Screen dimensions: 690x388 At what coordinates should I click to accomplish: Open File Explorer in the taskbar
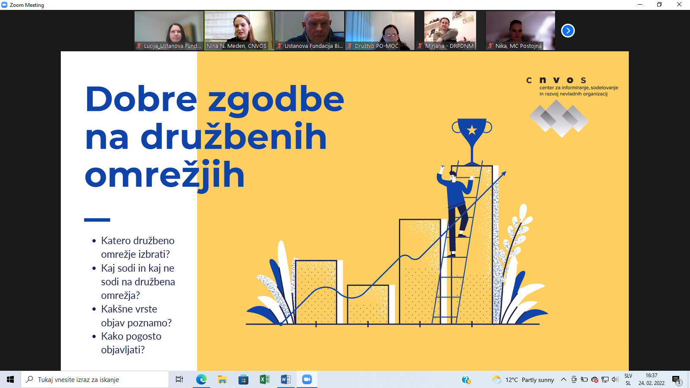pyautogui.click(x=222, y=379)
